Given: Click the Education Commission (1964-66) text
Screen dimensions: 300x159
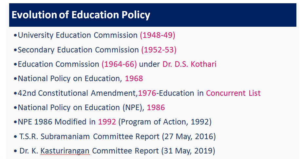Looking at the screenshot, I should pos(77,64).
